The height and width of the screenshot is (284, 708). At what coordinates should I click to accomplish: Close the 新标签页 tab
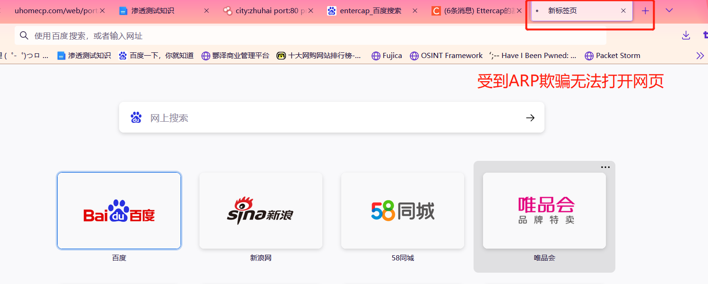(x=623, y=10)
